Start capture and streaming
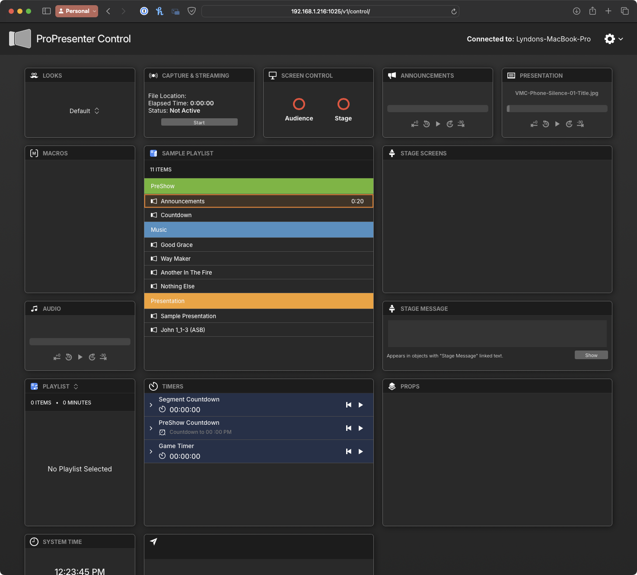The image size is (637, 575). [199, 122]
